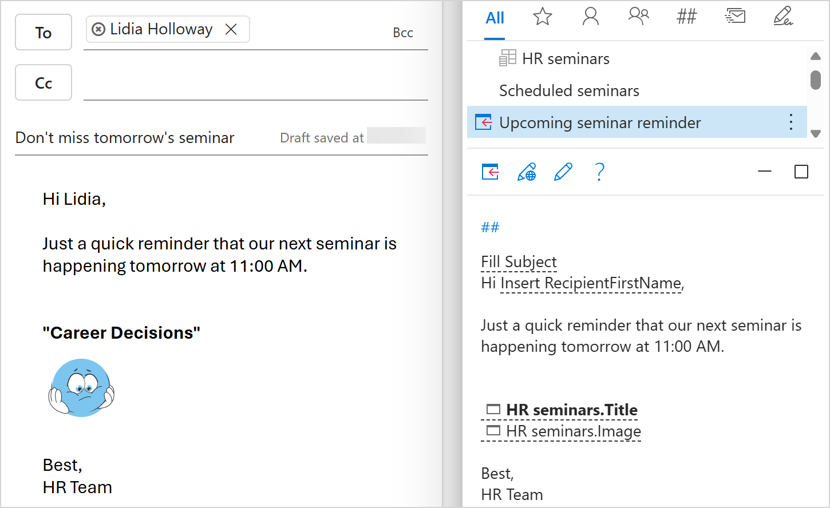
Task: Click the Fill Subject macro field
Action: pyautogui.click(x=519, y=261)
